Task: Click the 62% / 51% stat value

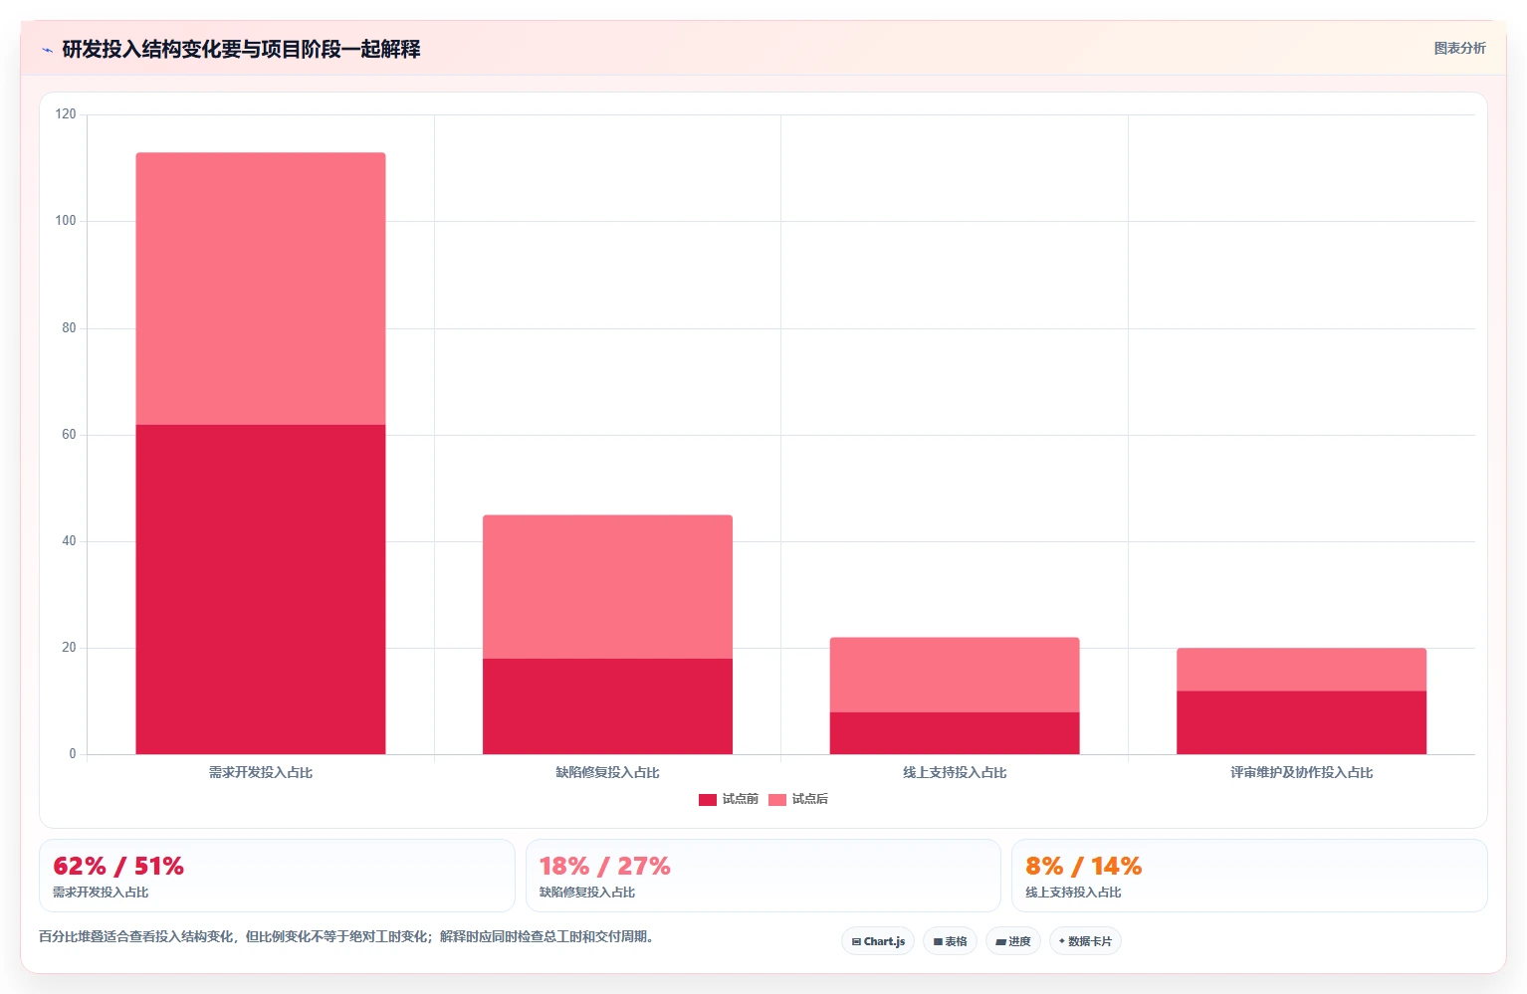Action: 118,867
